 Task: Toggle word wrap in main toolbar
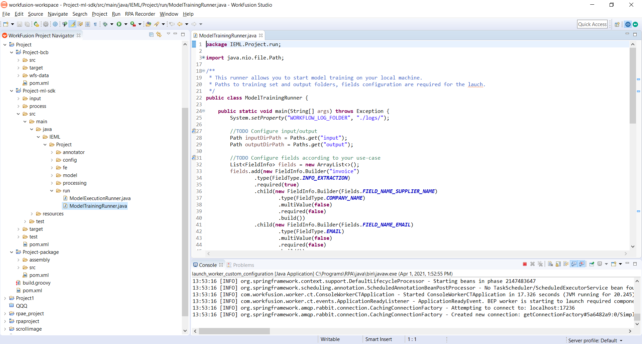coord(80,24)
